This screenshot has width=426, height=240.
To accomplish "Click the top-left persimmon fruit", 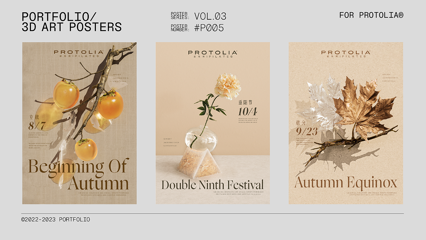I will pos(66,94).
